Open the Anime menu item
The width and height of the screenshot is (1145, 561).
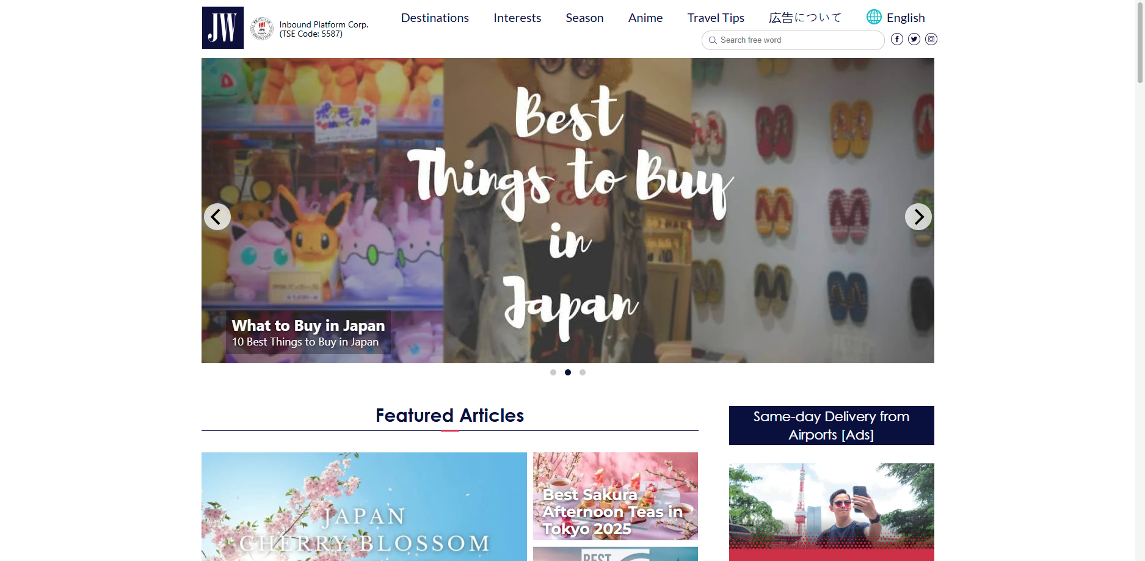click(645, 18)
